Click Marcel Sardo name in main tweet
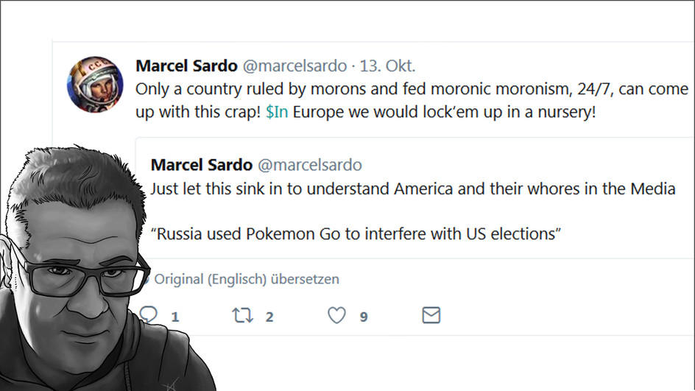This screenshot has width=695, height=391. click(186, 66)
